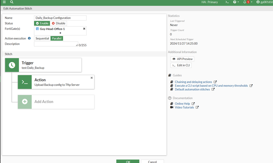Set Status to Disable
This screenshot has height=163, width=273.
[x=58, y=23]
